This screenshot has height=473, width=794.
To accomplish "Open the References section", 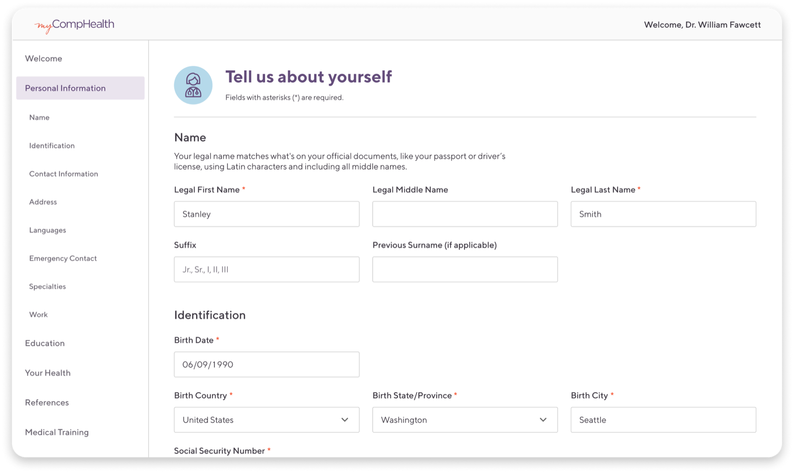I will (47, 402).
